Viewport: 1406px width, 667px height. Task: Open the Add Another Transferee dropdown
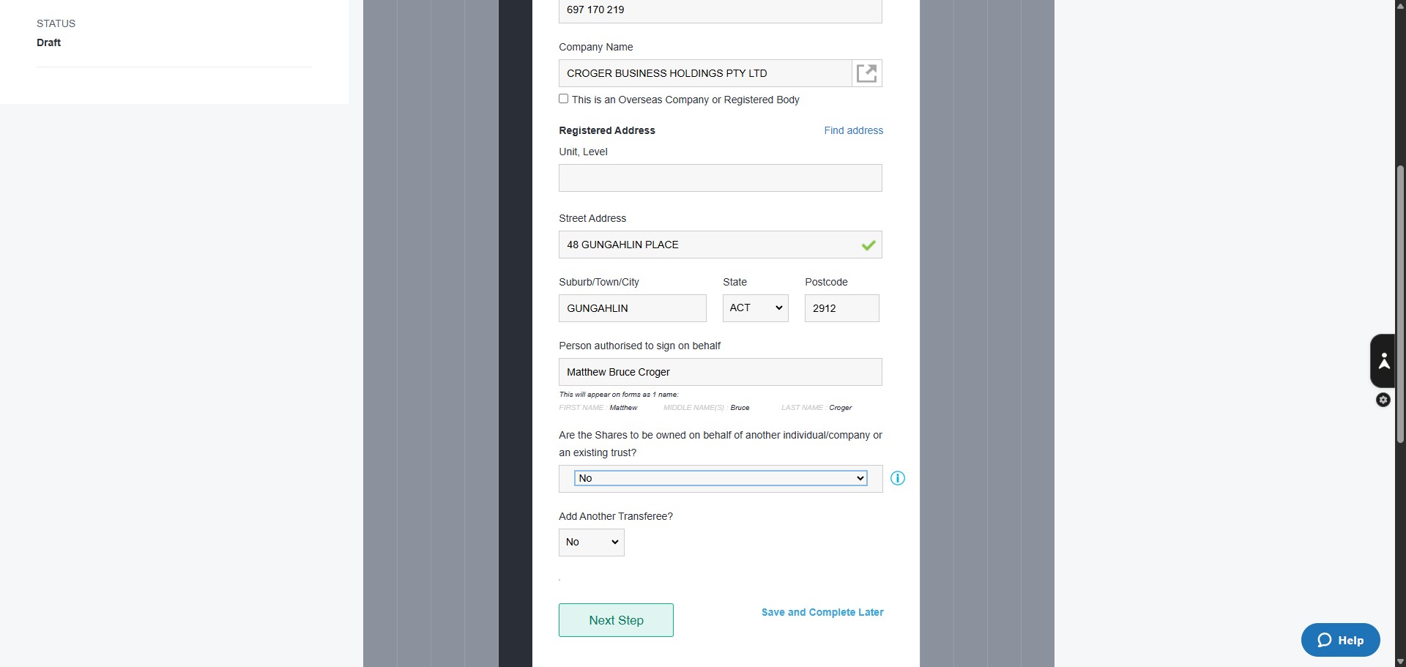[x=592, y=543]
